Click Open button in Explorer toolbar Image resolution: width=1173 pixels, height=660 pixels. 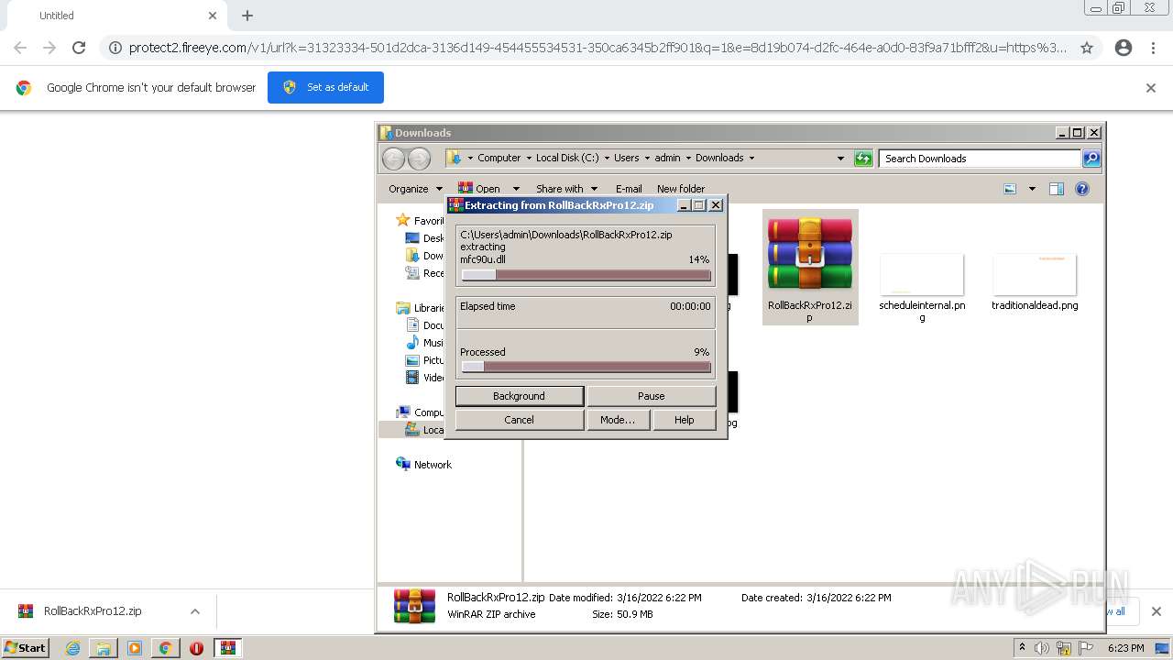480,189
